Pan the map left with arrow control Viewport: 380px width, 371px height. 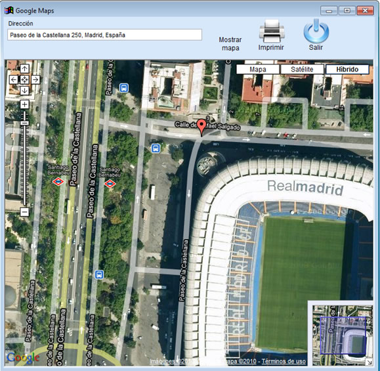tap(14, 79)
